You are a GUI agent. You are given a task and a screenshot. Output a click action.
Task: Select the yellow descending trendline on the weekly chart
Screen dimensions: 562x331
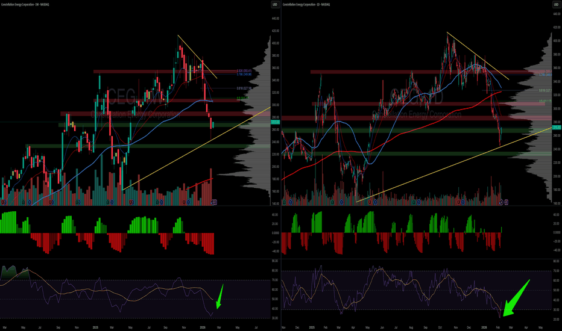(197, 57)
